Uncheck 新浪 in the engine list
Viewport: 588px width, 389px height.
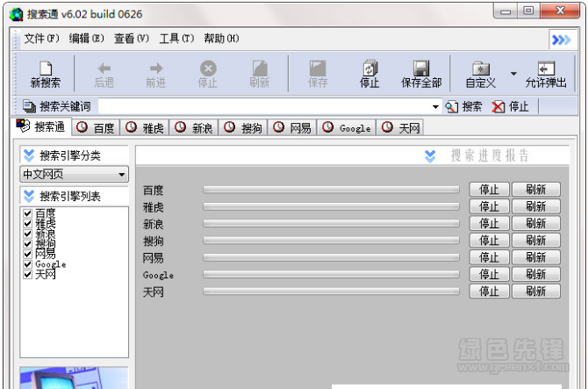pyautogui.click(x=28, y=234)
